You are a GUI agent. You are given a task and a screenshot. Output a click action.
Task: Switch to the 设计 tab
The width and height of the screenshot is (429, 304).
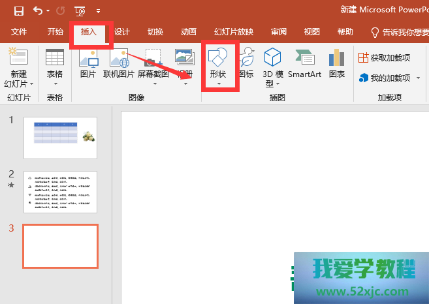122,32
